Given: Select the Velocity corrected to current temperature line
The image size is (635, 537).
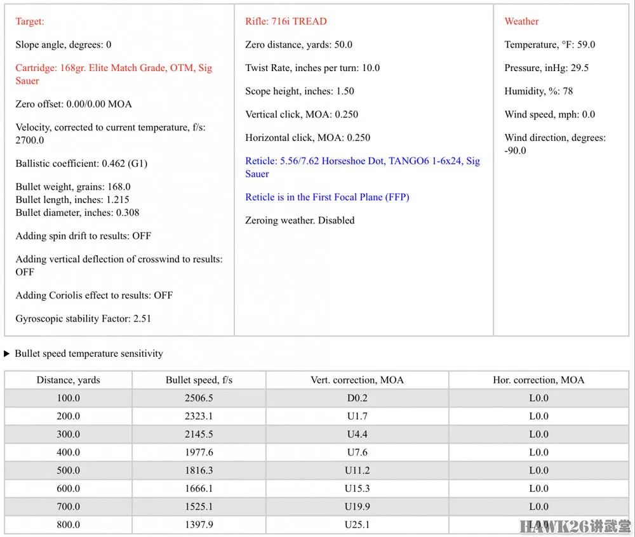Looking at the screenshot, I should click(110, 133).
